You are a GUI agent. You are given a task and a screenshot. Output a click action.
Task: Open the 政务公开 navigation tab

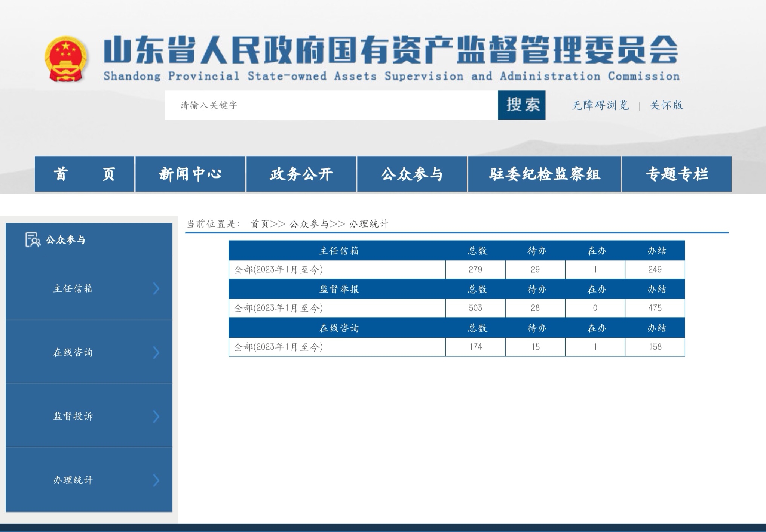(x=301, y=174)
